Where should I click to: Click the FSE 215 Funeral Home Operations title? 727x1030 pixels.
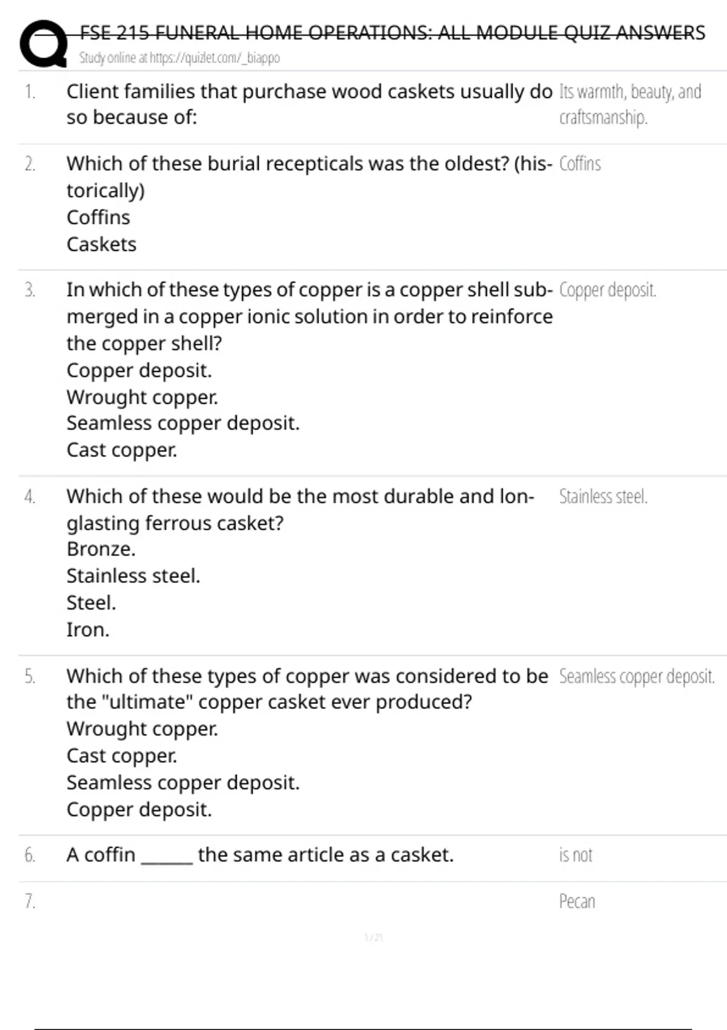coord(393,33)
